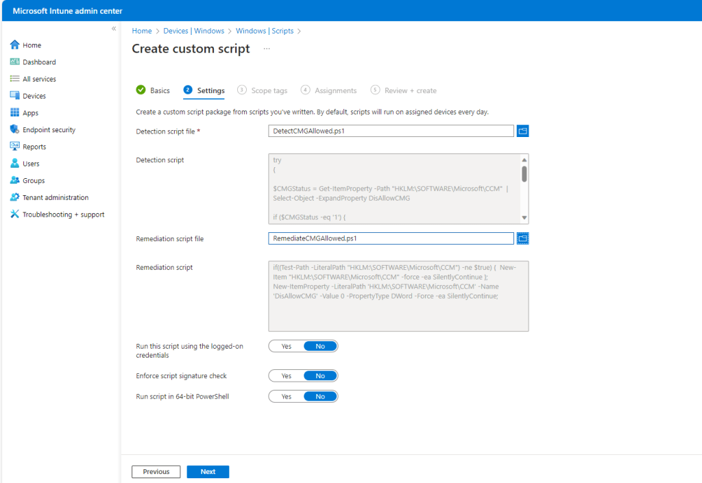This screenshot has width=702, height=483.
Task: Click the Previous button
Action: click(x=156, y=472)
